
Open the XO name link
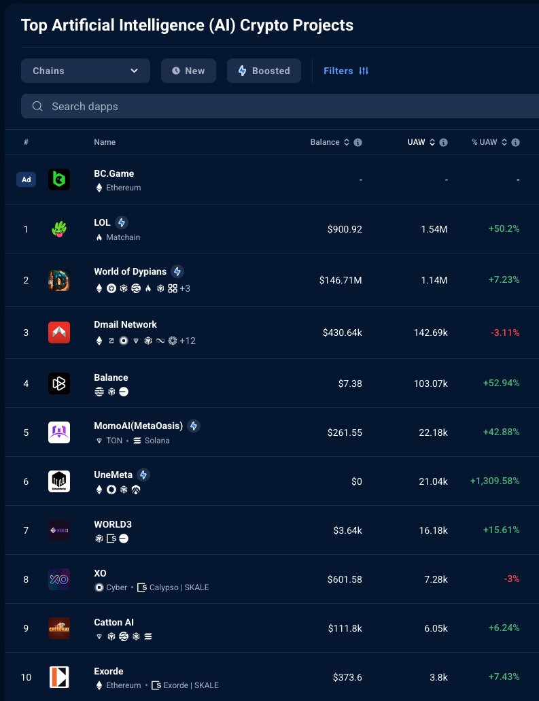100,573
